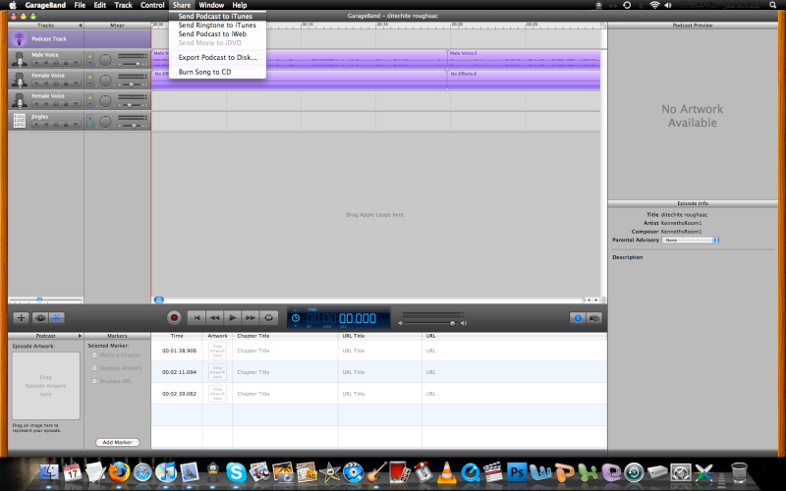The height and width of the screenshot is (491, 786).
Task: Click the system volume icon in menu bar
Action: click(668, 5)
